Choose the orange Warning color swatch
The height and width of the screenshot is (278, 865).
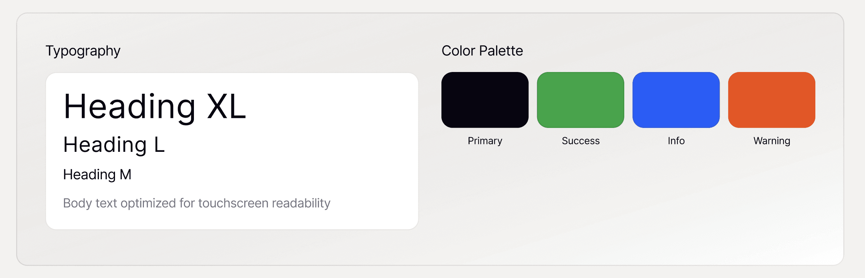pyautogui.click(x=771, y=100)
